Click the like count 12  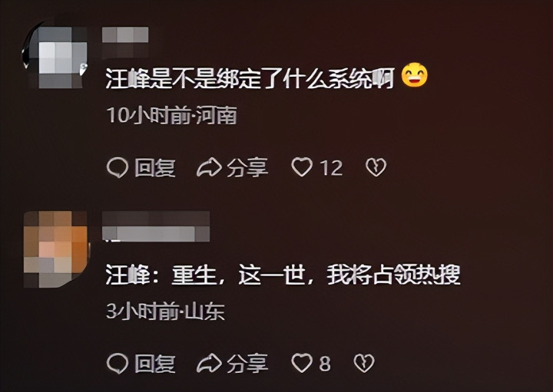pyautogui.click(x=331, y=168)
